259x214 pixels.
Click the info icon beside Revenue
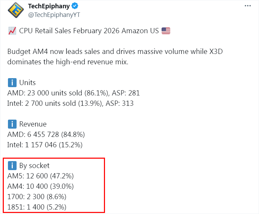12,124
